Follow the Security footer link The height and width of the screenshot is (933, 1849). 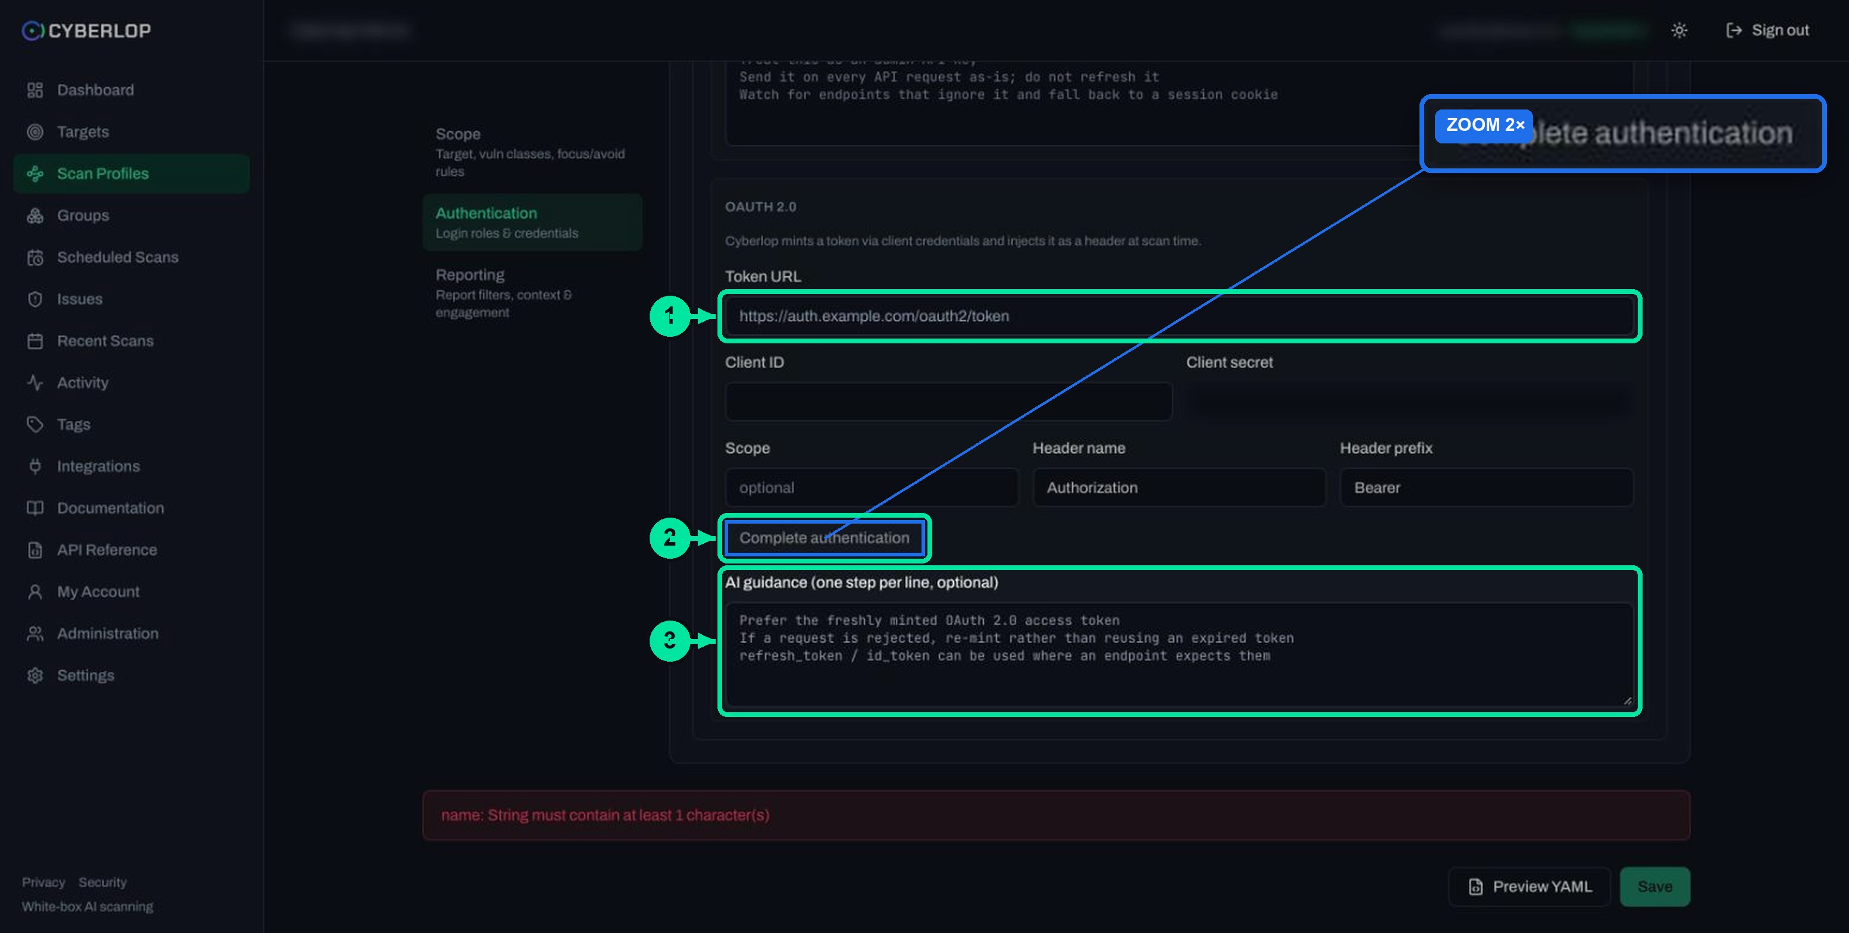pos(103,882)
